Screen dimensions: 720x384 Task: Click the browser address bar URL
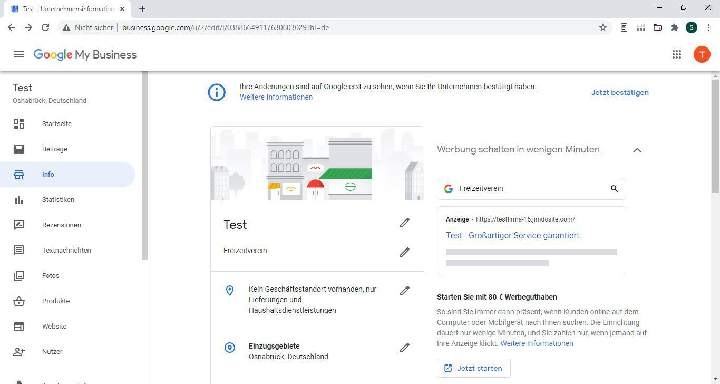coord(226,27)
